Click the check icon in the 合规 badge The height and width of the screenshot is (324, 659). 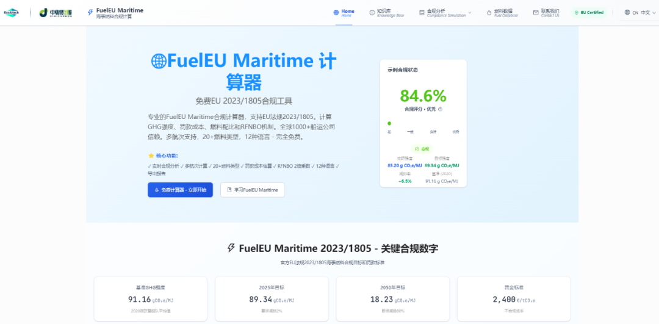[x=417, y=149]
